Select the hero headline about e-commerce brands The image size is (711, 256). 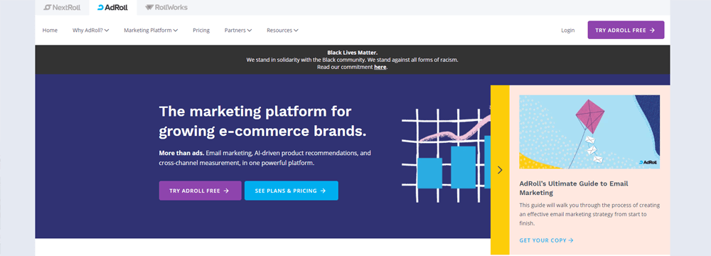coord(262,121)
